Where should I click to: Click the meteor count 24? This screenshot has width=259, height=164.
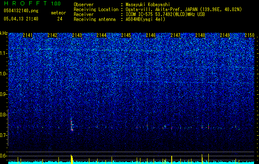click(60, 19)
